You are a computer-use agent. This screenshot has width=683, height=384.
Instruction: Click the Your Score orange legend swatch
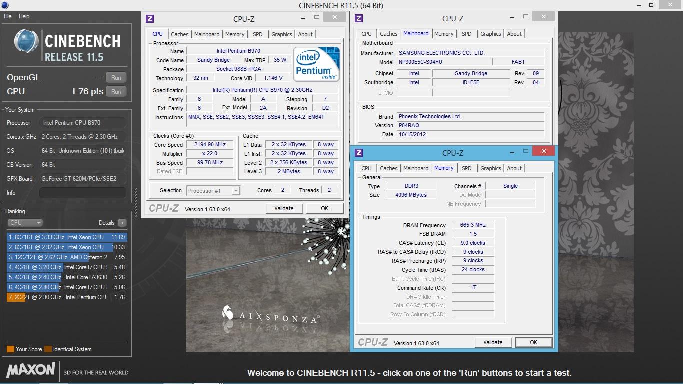click(10, 349)
